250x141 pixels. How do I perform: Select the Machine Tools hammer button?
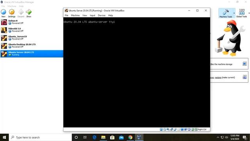tap(226, 13)
